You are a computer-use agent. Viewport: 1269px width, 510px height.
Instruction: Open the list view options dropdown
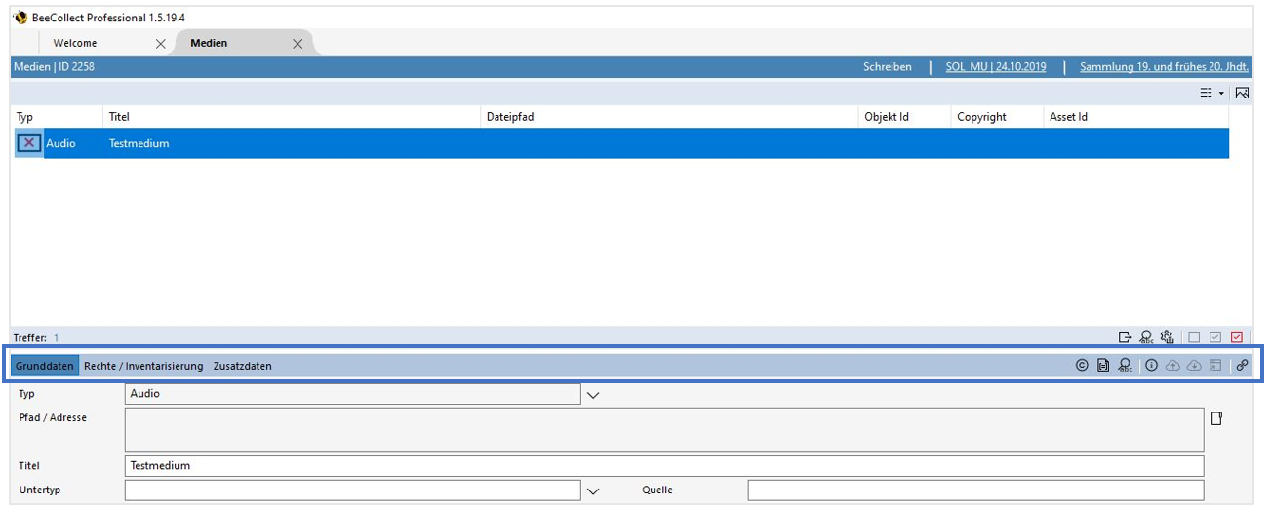(1211, 93)
